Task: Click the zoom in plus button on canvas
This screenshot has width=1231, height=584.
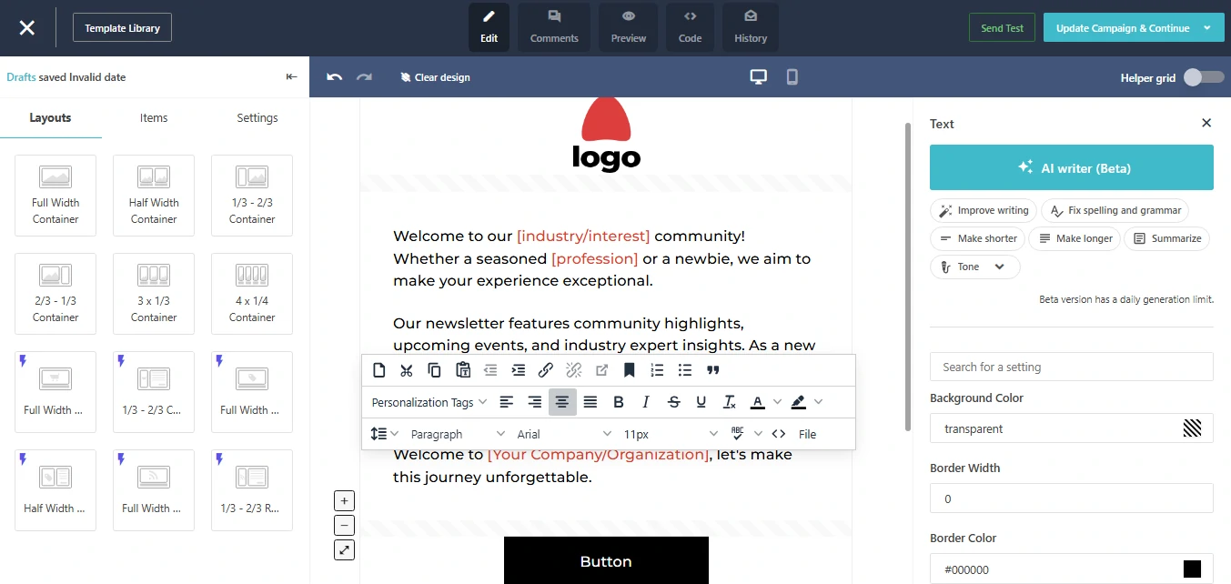Action: [344, 500]
